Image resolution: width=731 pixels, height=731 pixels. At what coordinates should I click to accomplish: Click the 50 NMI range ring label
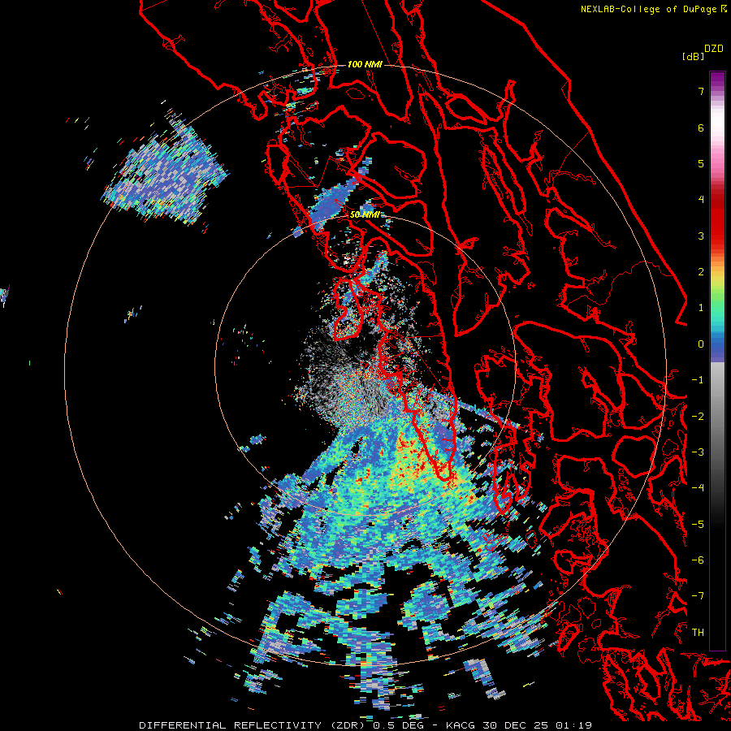coord(365,215)
